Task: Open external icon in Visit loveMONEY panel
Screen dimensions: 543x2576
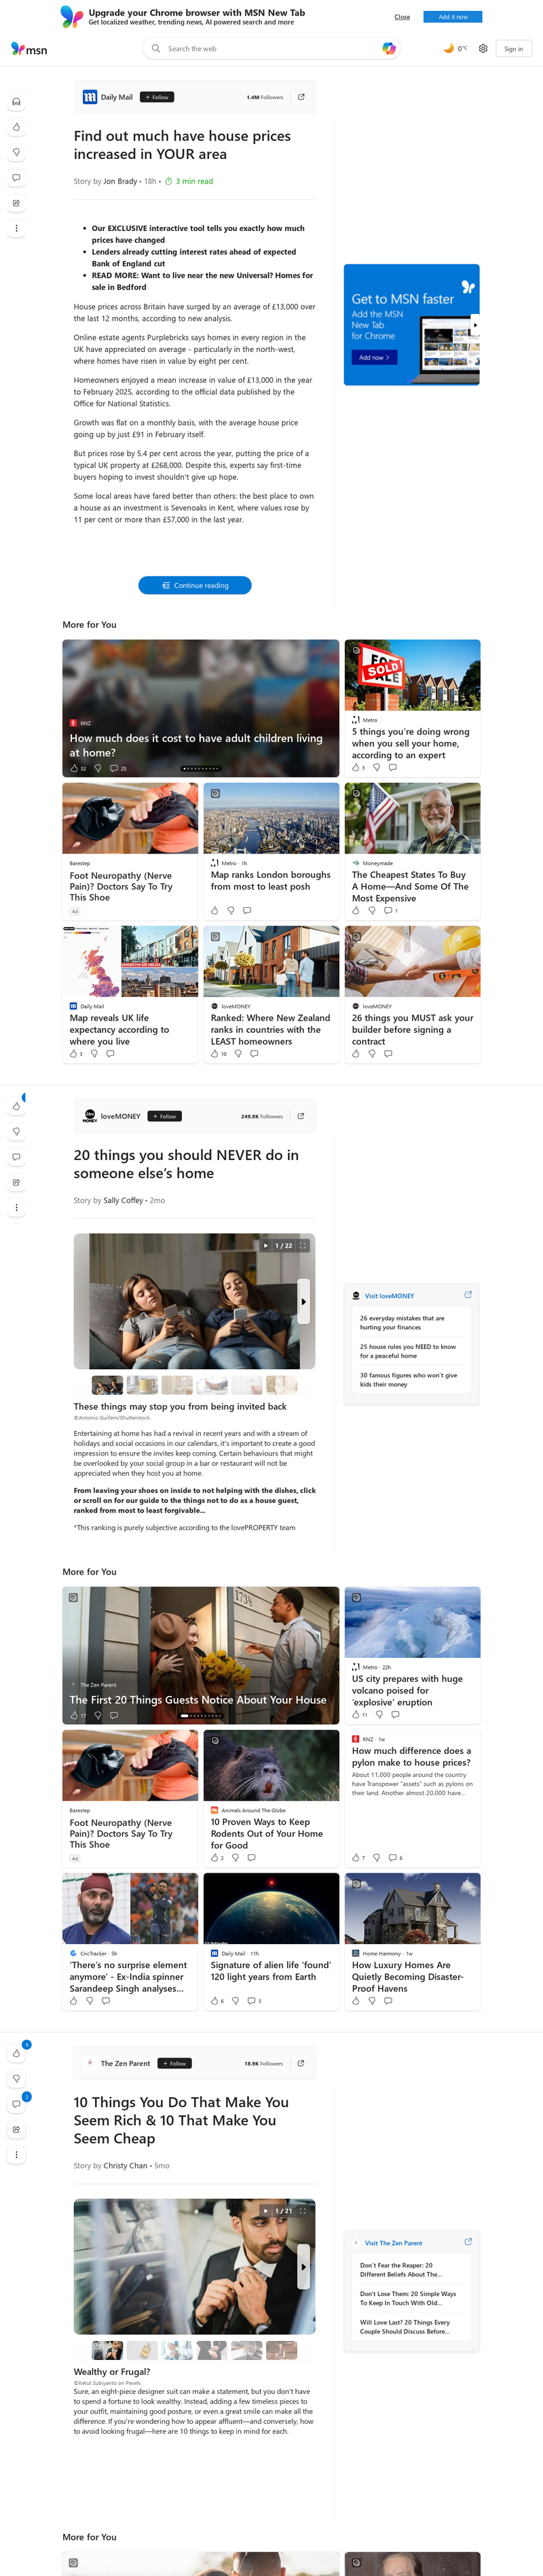Action: tap(468, 1294)
